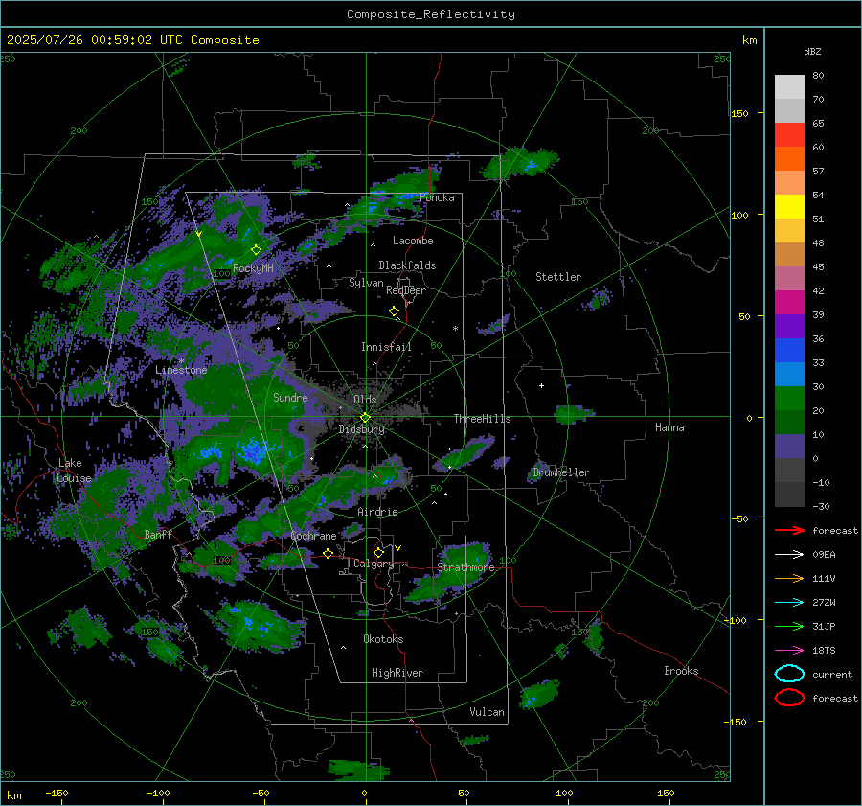The width and height of the screenshot is (862, 806).
Task: Click the Brooks city label
Action: coord(681,671)
